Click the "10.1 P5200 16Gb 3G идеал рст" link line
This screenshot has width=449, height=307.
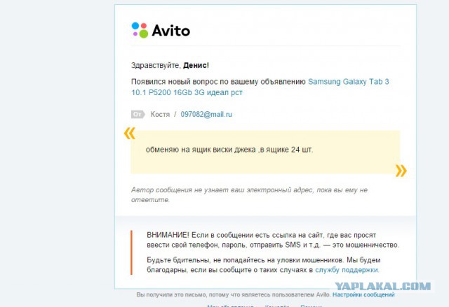click(x=187, y=92)
